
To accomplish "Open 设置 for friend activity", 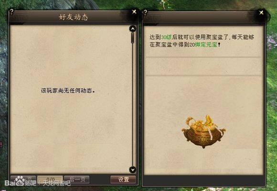I will 123,180.
